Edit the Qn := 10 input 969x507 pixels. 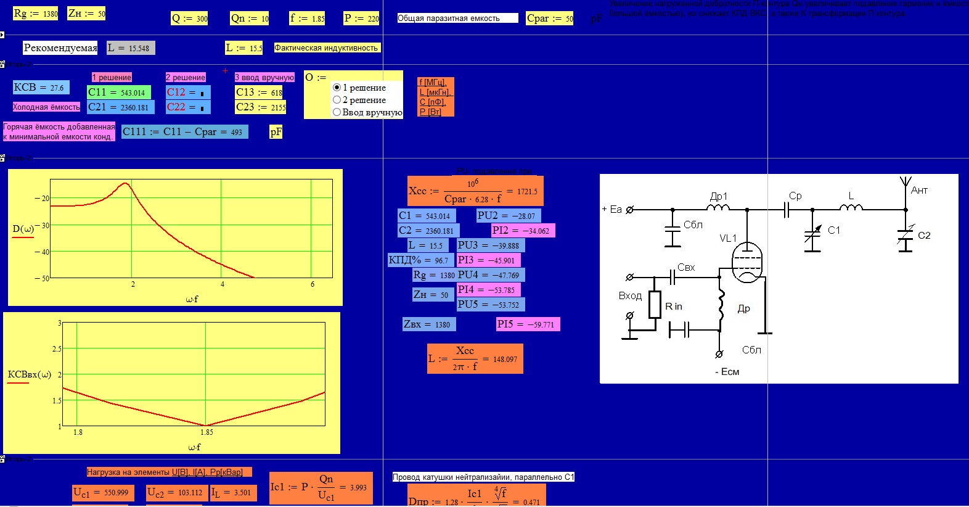(x=250, y=19)
